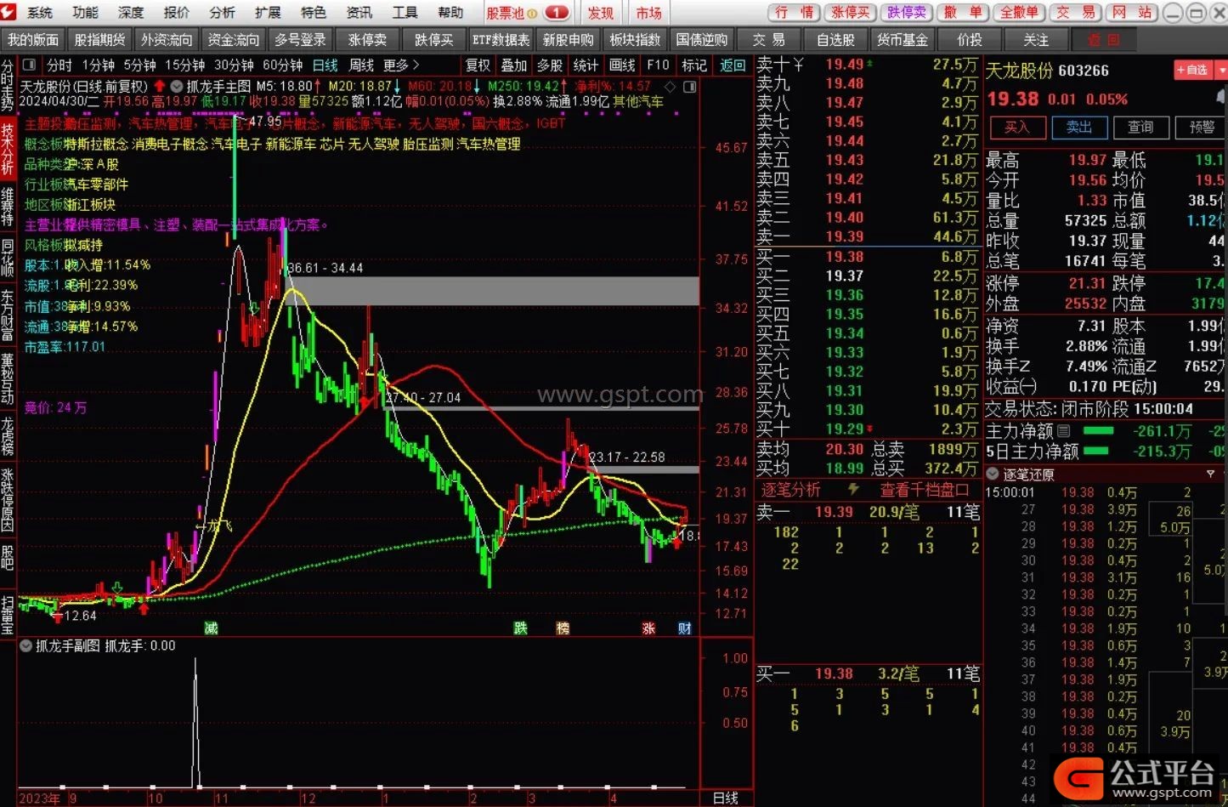Screen dimensions: 1228x807
Task: Open 资金流向 toolbar item
Action: (x=233, y=40)
